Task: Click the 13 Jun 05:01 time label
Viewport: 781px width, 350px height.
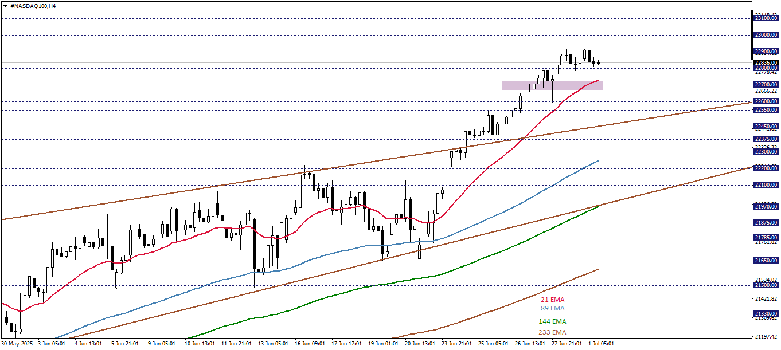Action: click(x=272, y=344)
